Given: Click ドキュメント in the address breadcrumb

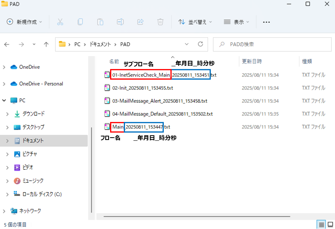Looking at the screenshot, I should click(100, 44).
